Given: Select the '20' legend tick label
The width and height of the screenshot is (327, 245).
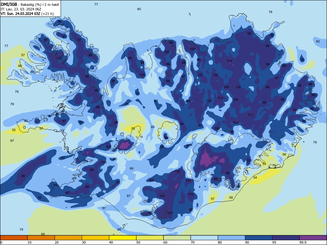Looking at the screenshot, I should (x=57, y=242).
